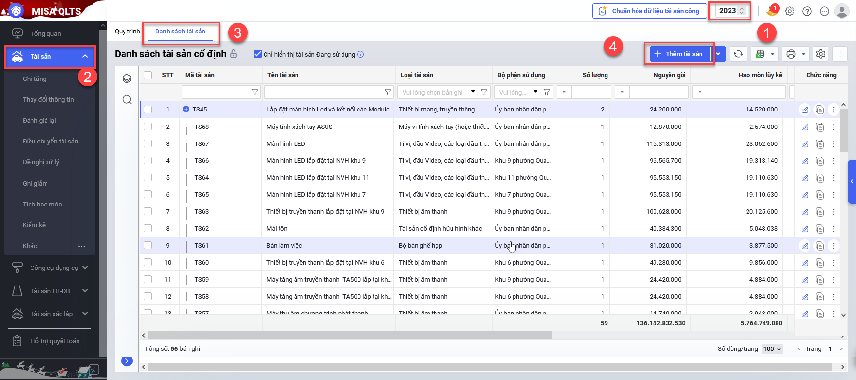Viewport: 856px width, 380px height.
Task: Click the Tên tài sản filter input
Action: click(323, 92)
